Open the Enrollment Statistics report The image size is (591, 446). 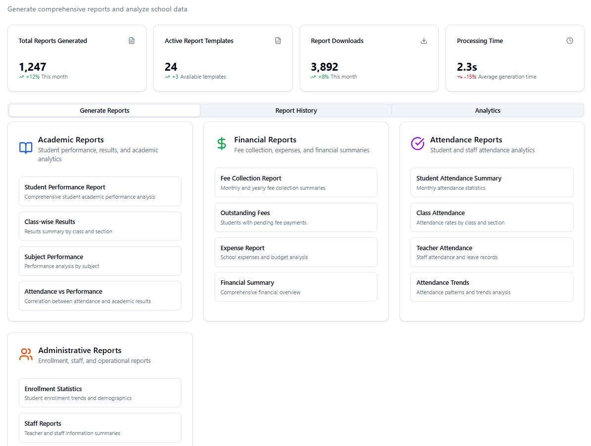pyautogui.click(x=100, y=393)
